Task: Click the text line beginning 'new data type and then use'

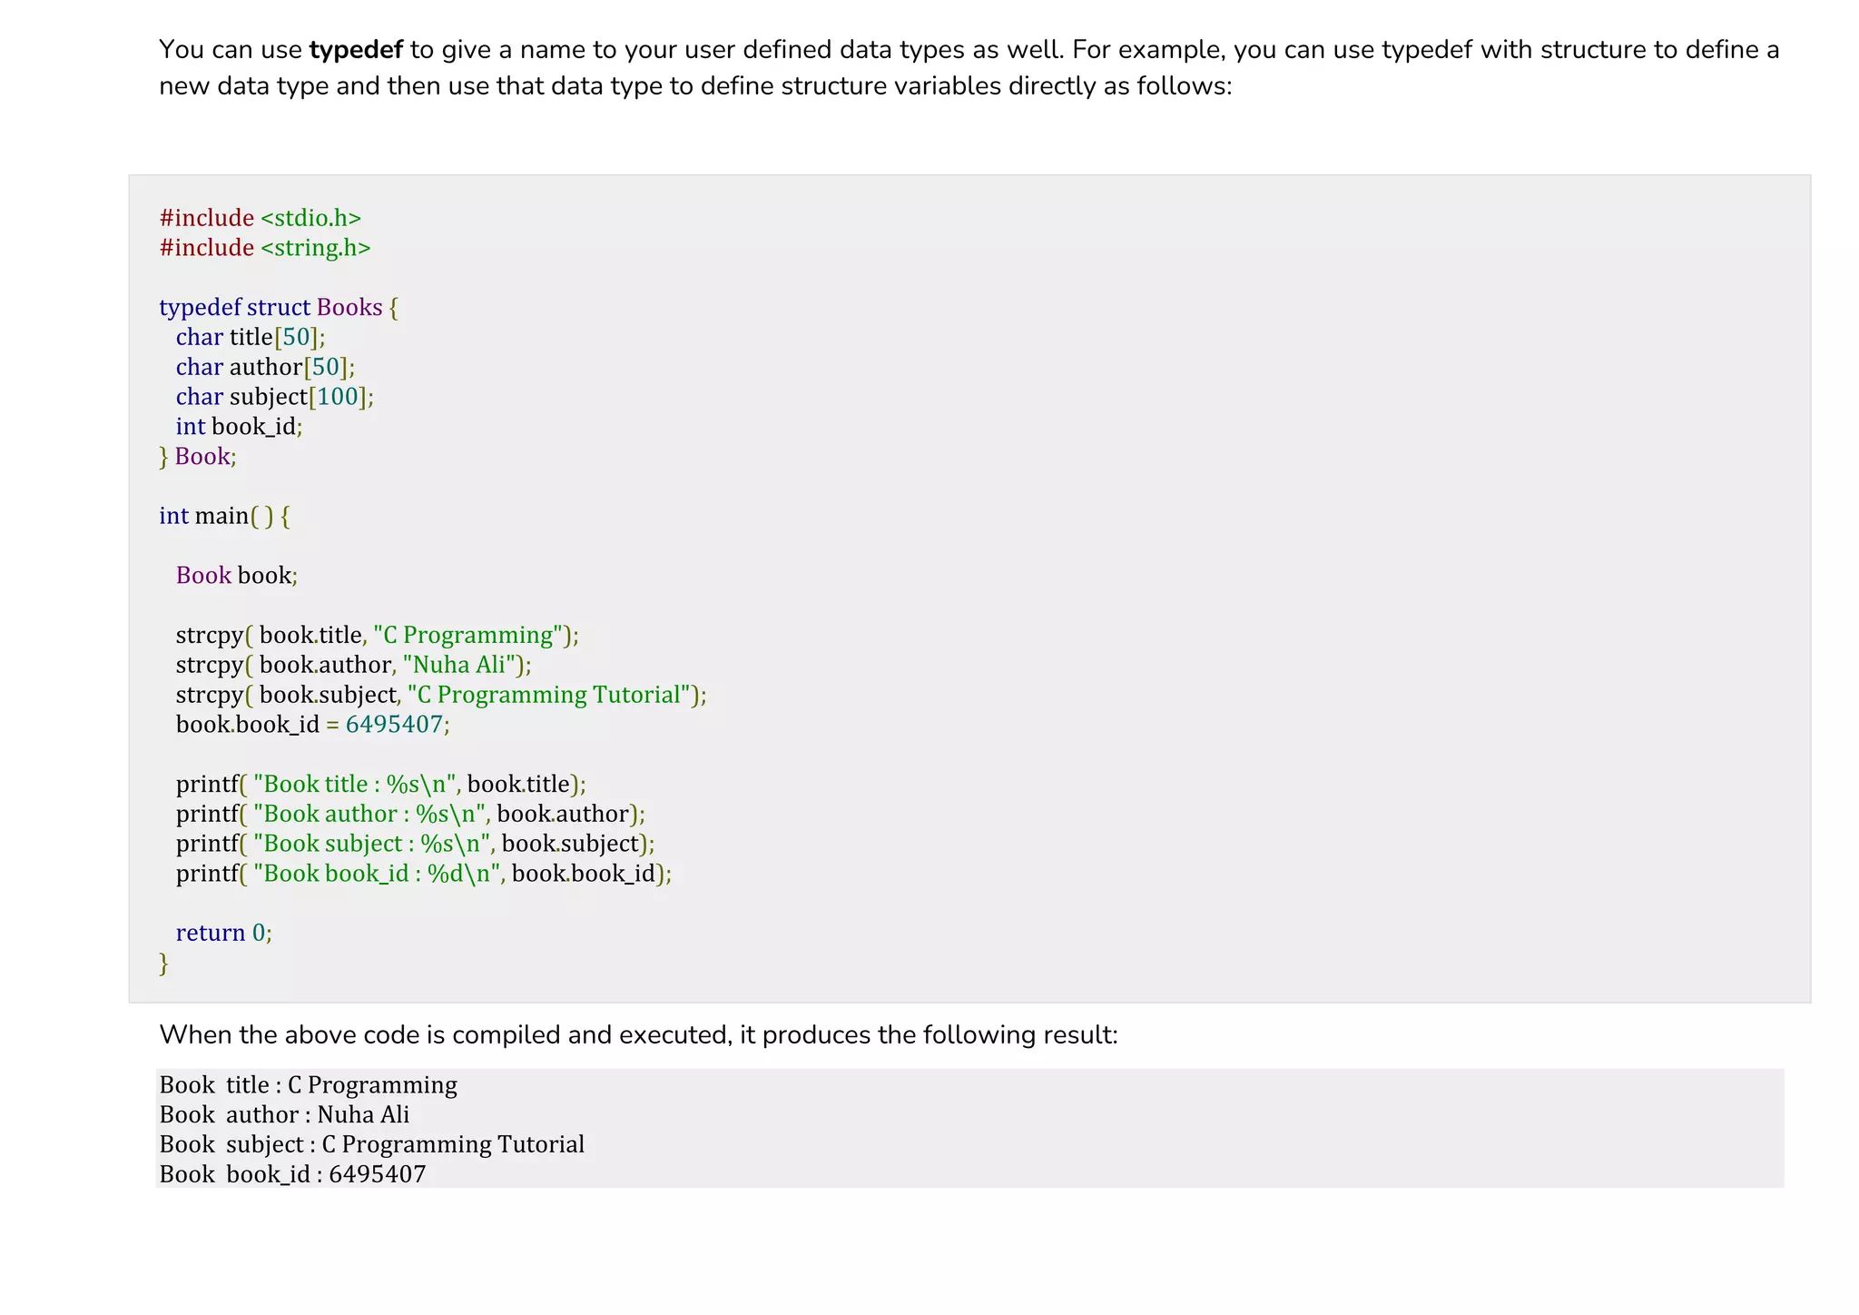Action: (x=696, y=86)
